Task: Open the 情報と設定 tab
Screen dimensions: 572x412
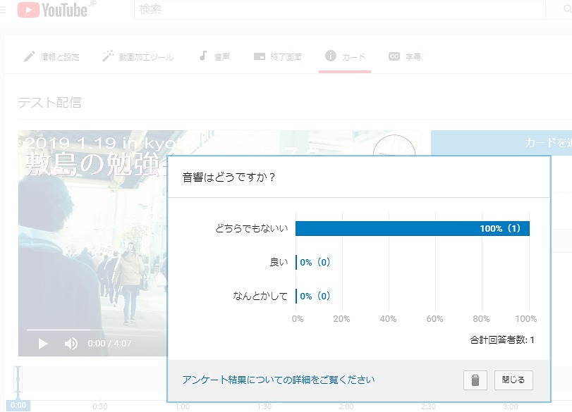Action: coord(51,57)
